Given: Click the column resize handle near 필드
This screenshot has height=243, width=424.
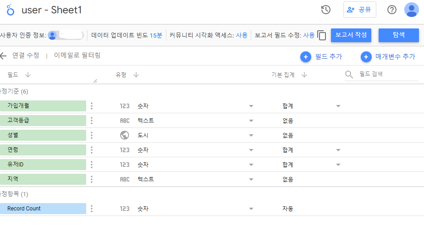Looking at the screenshot, I should tap(95, 81).
